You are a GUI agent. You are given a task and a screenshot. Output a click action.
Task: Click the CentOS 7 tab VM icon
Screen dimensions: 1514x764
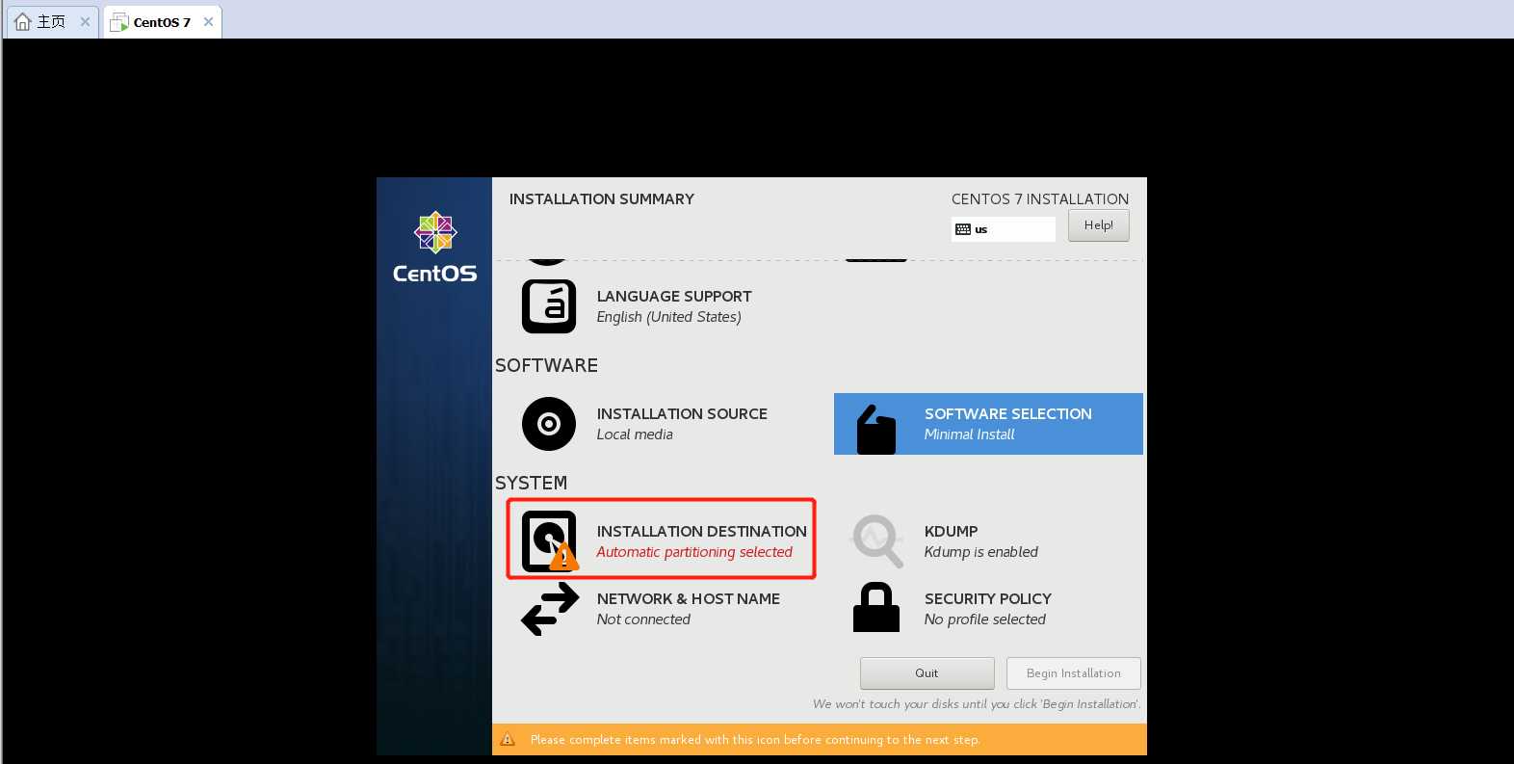pyautogui.click(x=119, y=22)
